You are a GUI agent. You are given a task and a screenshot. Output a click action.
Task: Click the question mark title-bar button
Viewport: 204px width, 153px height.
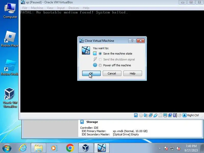click(132, 41)
